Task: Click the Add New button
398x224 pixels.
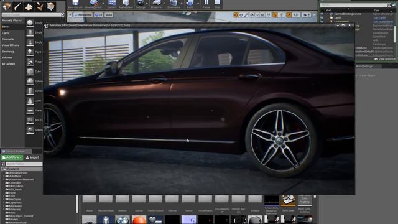Action: (12, 157)
